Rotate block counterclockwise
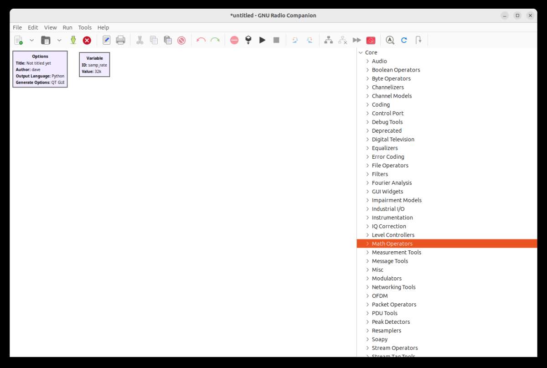 pyautogui.click(x=295, y=40)
